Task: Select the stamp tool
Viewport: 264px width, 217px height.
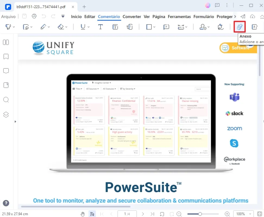Action: (203, 27)
